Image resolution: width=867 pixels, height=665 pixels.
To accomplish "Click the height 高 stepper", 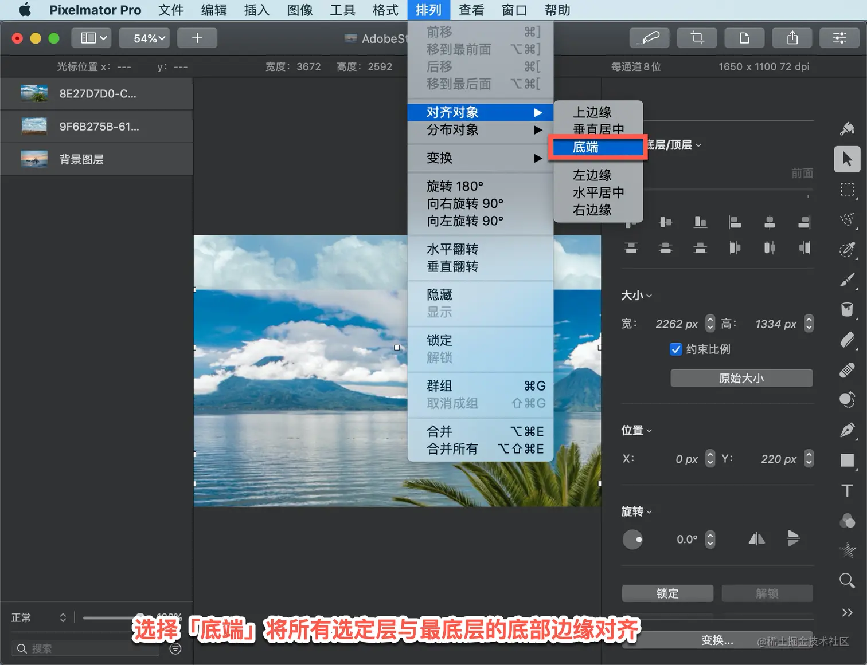I will [809, 324].
